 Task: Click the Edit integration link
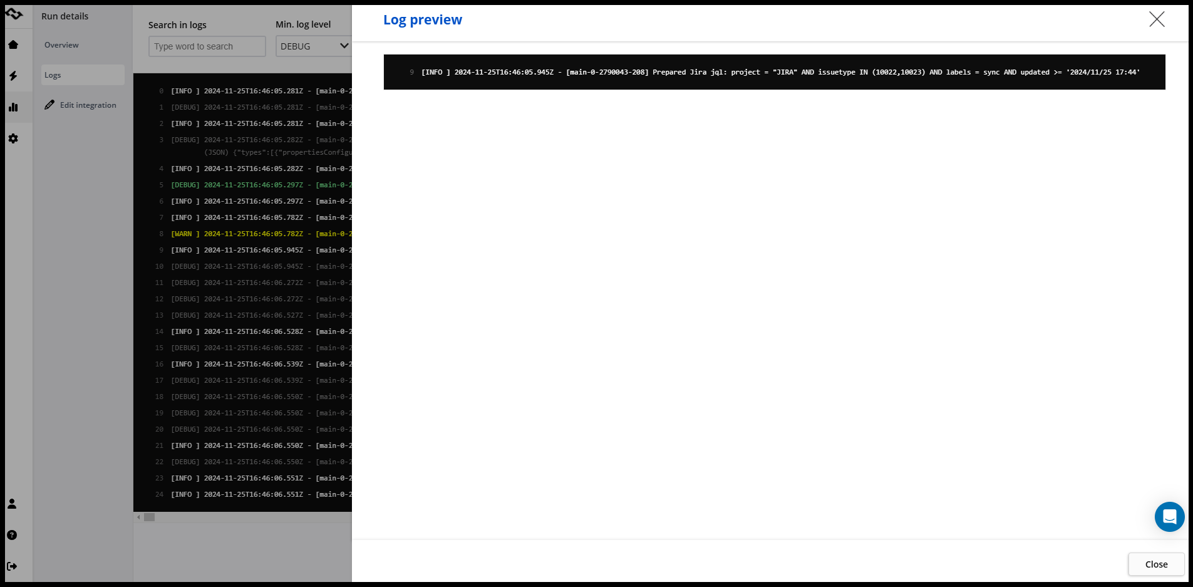[x=88, y=105]
